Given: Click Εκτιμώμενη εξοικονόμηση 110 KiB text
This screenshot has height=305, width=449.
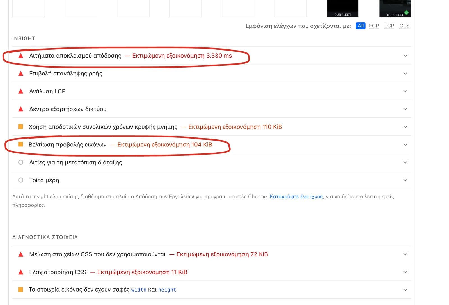Looking at the screenshot, I should click(x=235, y=127).
